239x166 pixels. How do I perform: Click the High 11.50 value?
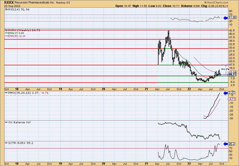pos(140,6)
